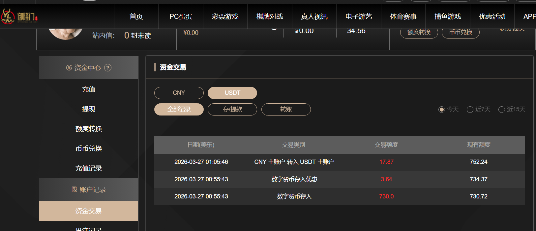Click the 御隆门 site logo
The height and width of the screenshot is (231, 536).
coord(19,16)
